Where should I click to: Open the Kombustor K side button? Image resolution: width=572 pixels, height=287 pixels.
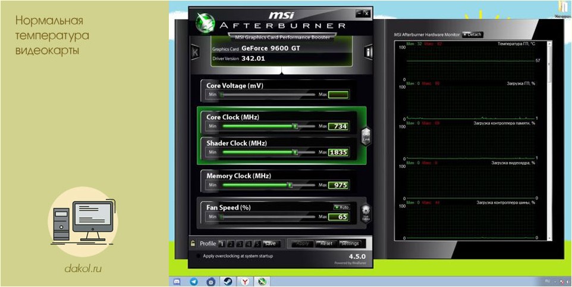tap(195, 52)
